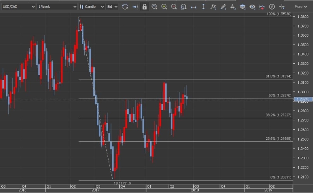Click the 1.3100 price axis label
This screenshot has width=313, height=193.
303,83
